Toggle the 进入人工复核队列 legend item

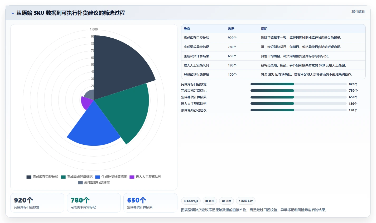(x=145, y=177)
